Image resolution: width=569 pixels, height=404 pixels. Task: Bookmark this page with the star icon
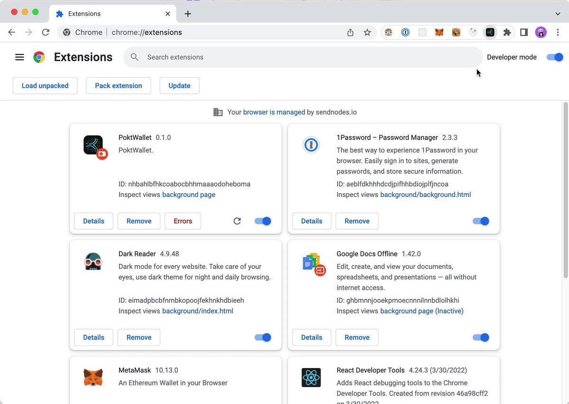(x=367, y=32)
